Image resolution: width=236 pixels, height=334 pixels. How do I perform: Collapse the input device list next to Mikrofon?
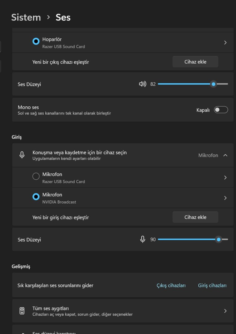pyautogui.click(x=225, y=155)
